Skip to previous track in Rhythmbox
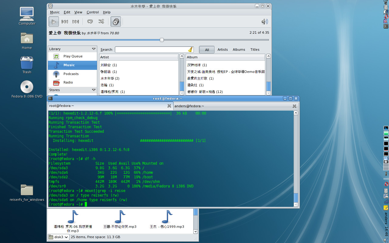 [65, 22]
